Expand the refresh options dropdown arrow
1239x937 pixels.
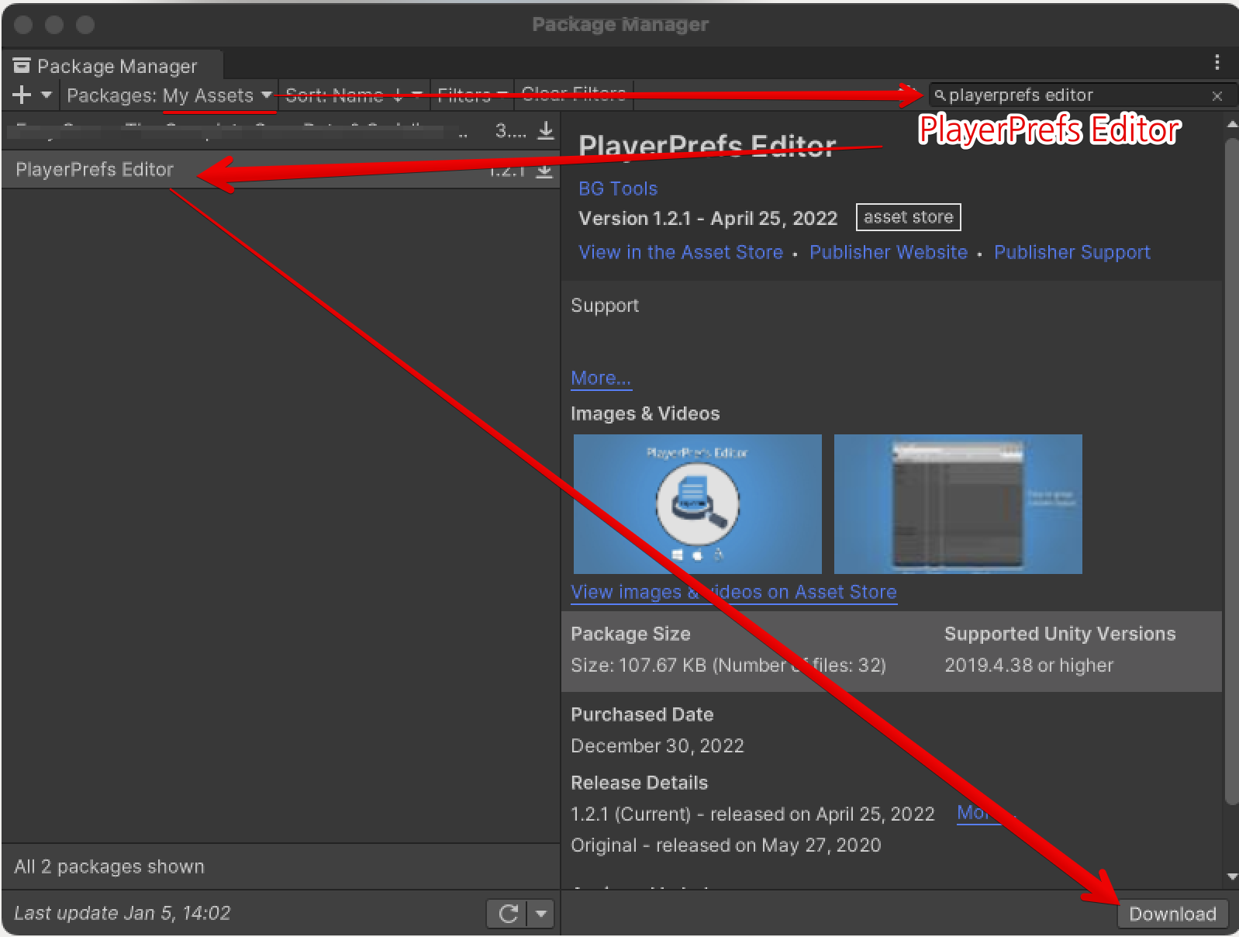[541, 914]
